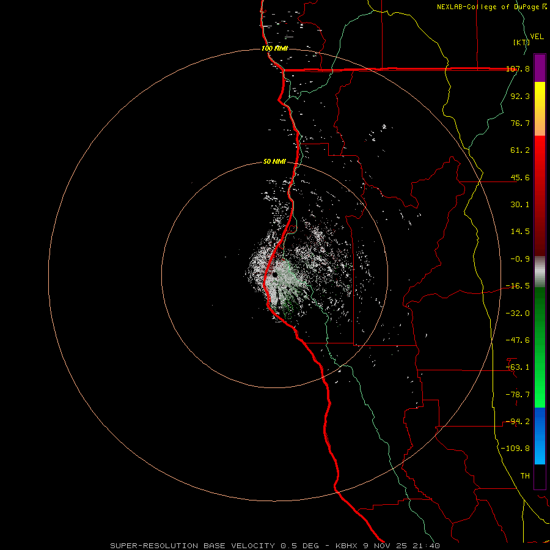Click the 50 NMI range ring label
The height and width of the screenshot is (550, 550).
[x=274, y=162]
